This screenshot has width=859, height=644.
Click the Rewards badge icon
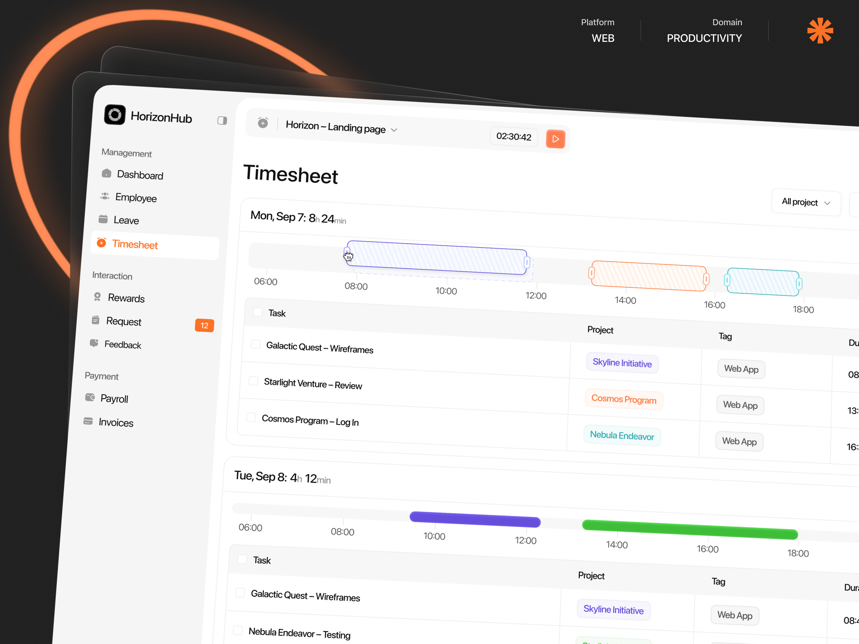[97, 297]
